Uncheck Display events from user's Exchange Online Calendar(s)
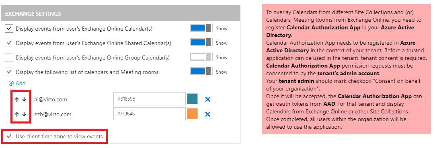Viewport: 435px width, 148px height. coord(9,28)
